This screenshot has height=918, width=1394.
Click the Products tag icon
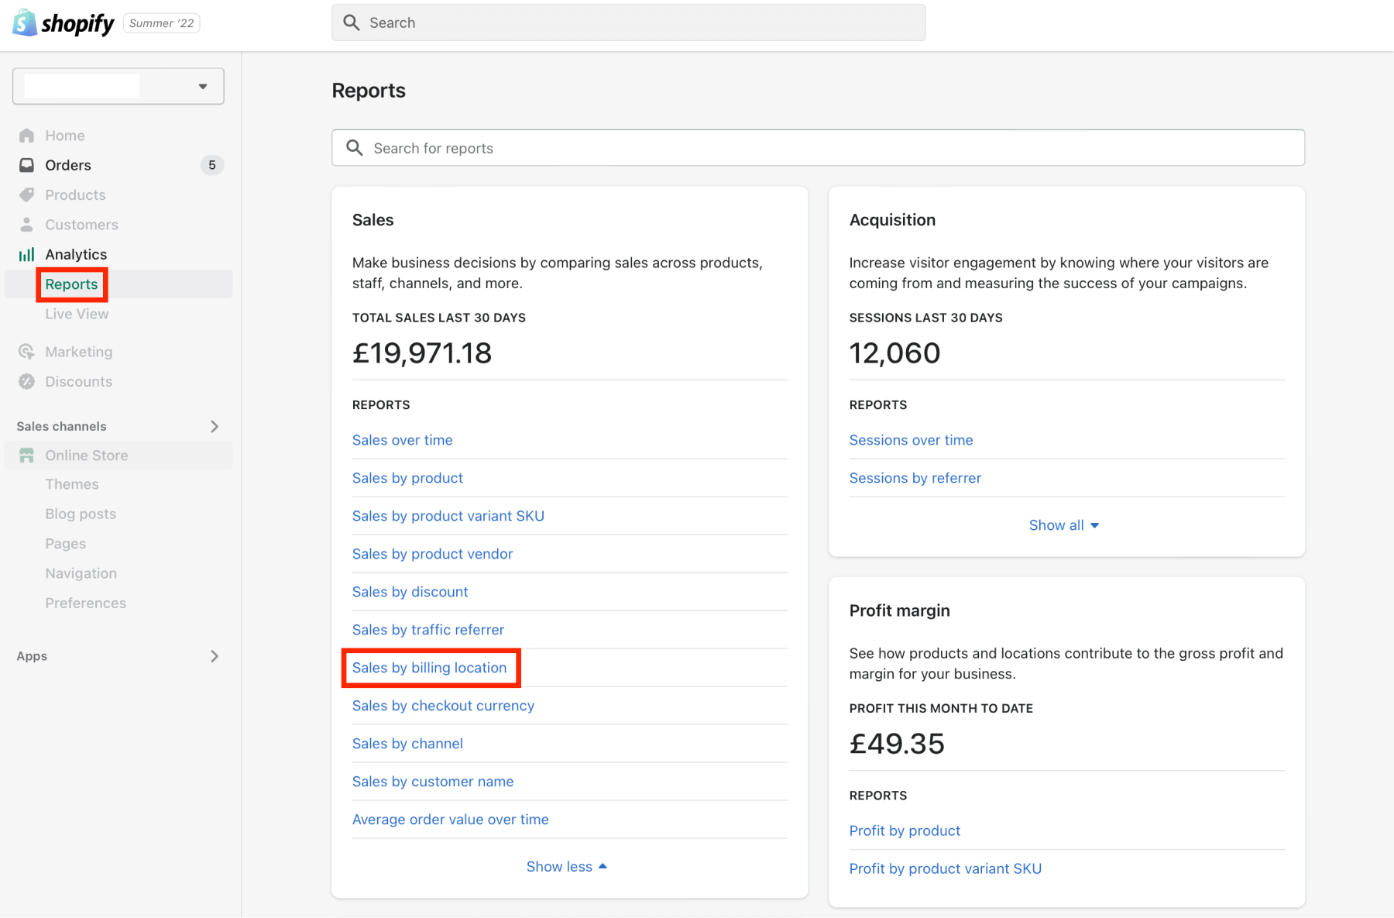coord(27,194)
